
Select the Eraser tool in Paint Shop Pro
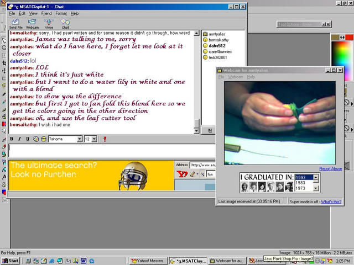coord(4,147)
